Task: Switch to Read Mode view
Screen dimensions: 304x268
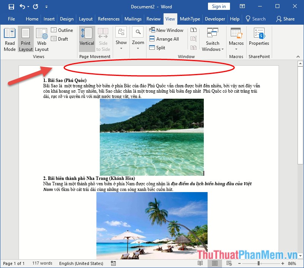Action: click(x=9, y=38)
